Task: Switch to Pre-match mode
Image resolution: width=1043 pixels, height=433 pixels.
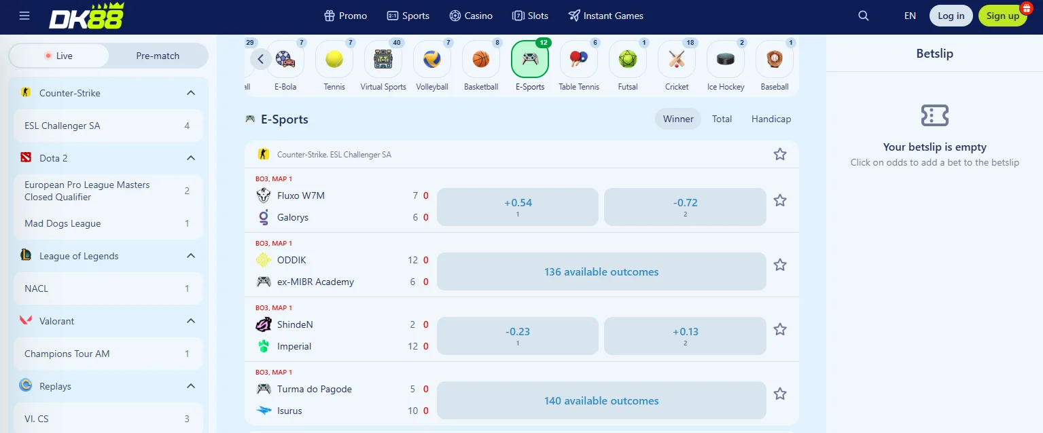Action: (158, 56)
